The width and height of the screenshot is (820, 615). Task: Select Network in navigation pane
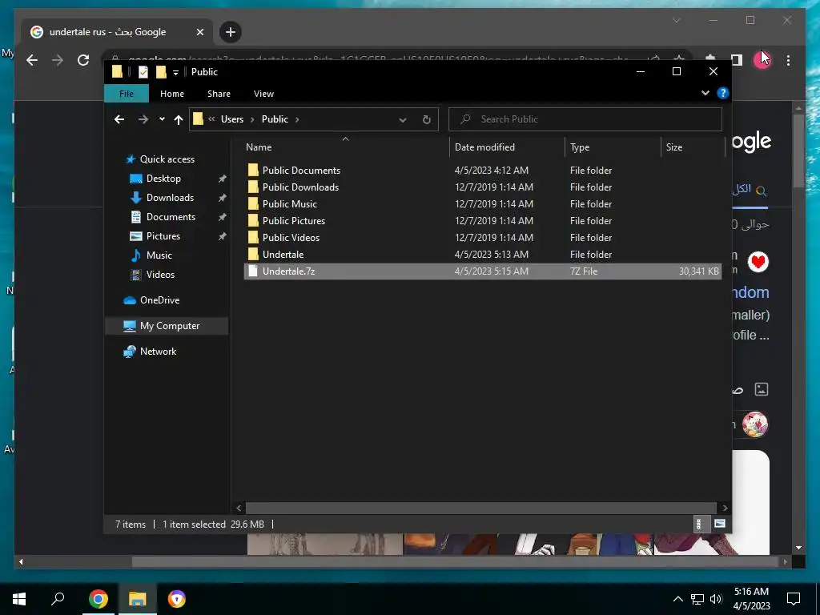[x=158, y=352]
